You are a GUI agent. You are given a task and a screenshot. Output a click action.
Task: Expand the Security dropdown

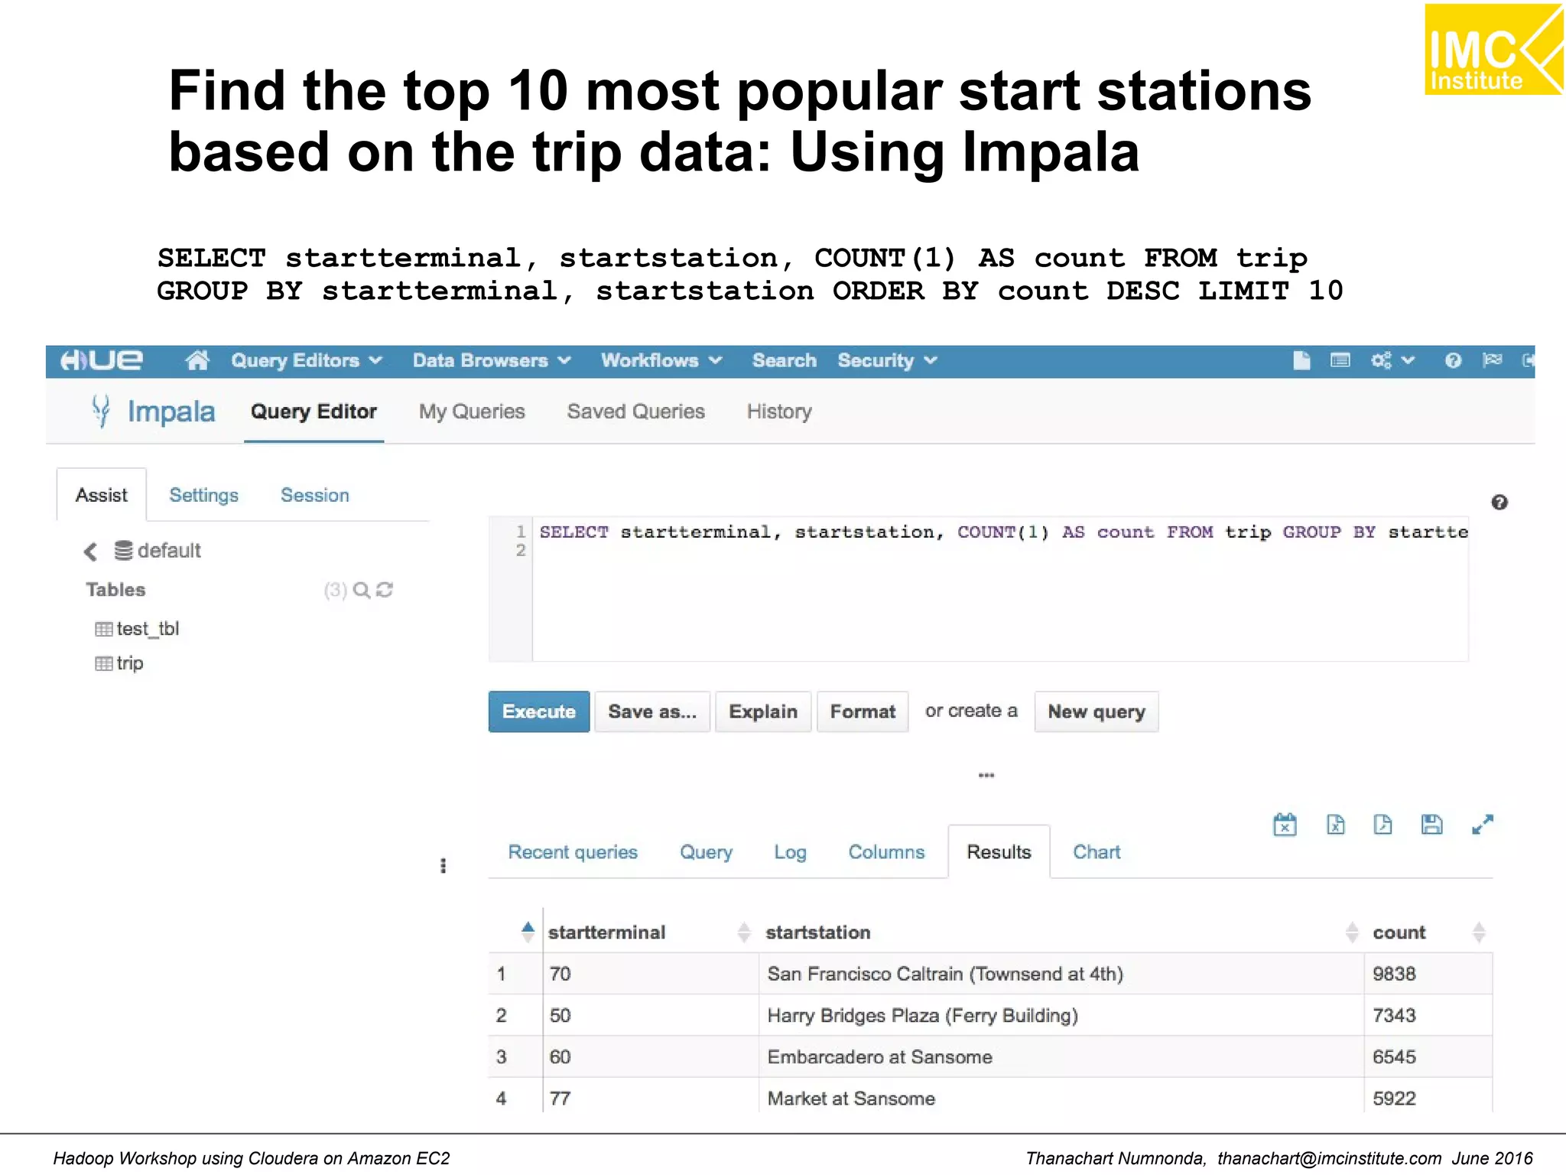click(887, 360)
